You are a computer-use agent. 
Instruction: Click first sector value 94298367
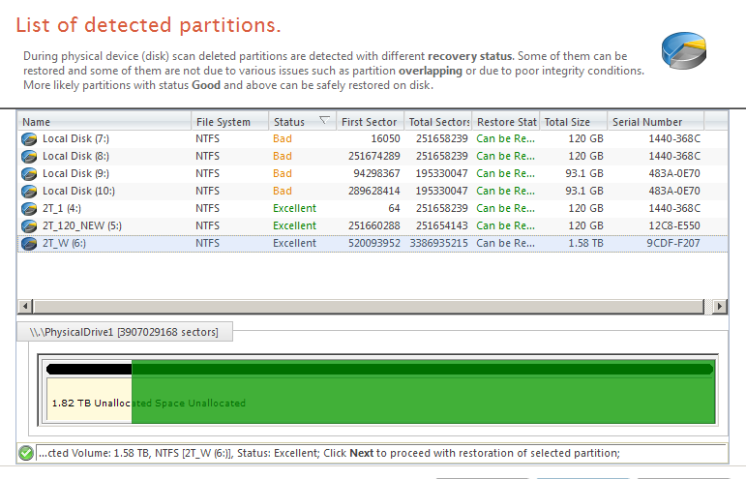click(376, 173)
